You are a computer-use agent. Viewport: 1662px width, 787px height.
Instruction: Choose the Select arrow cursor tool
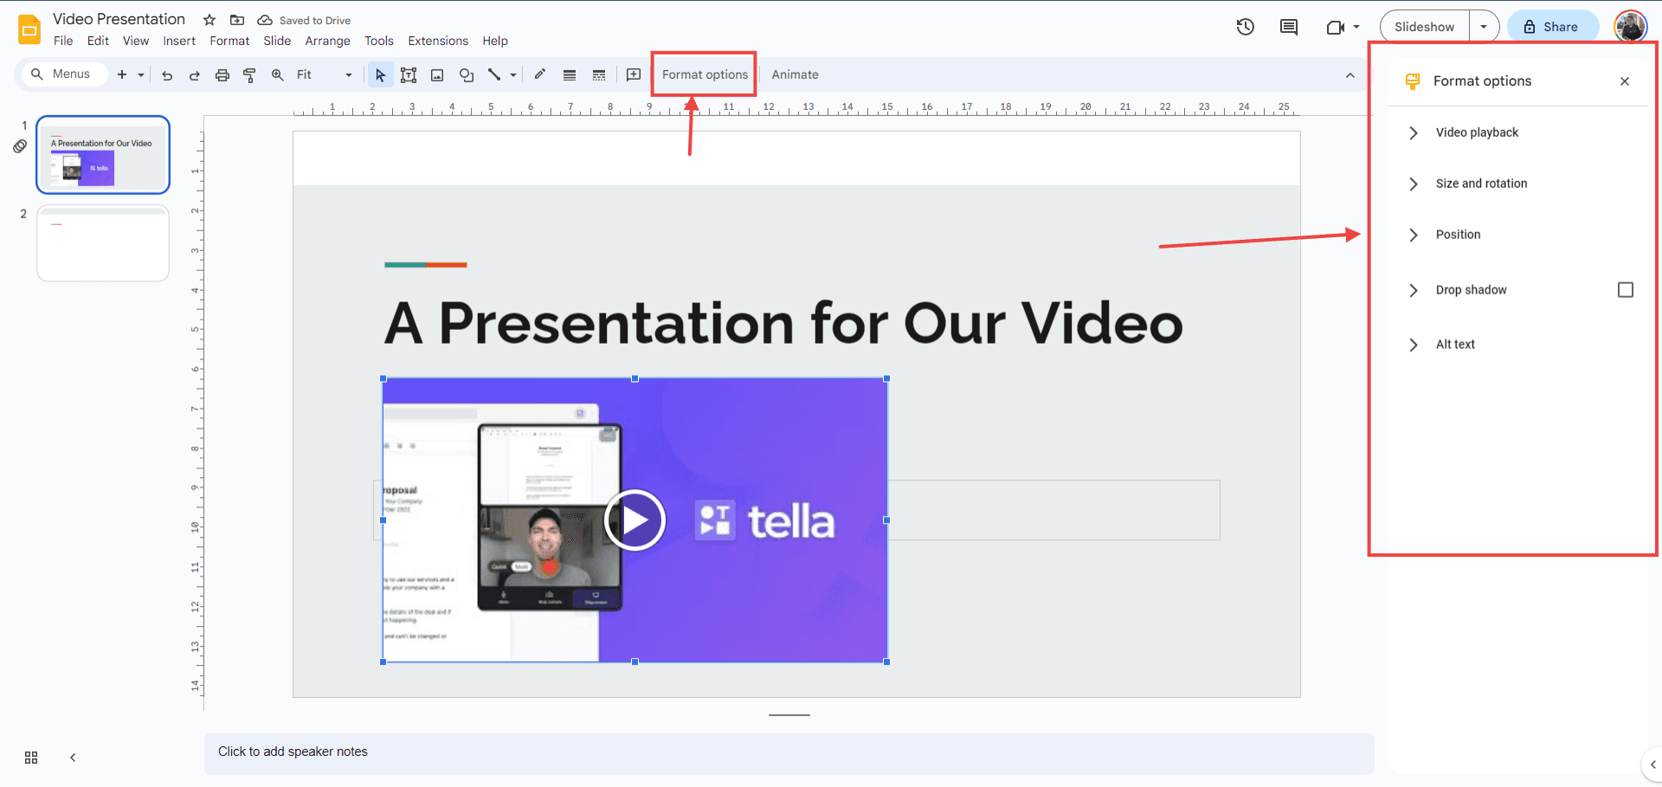point(380,75)
